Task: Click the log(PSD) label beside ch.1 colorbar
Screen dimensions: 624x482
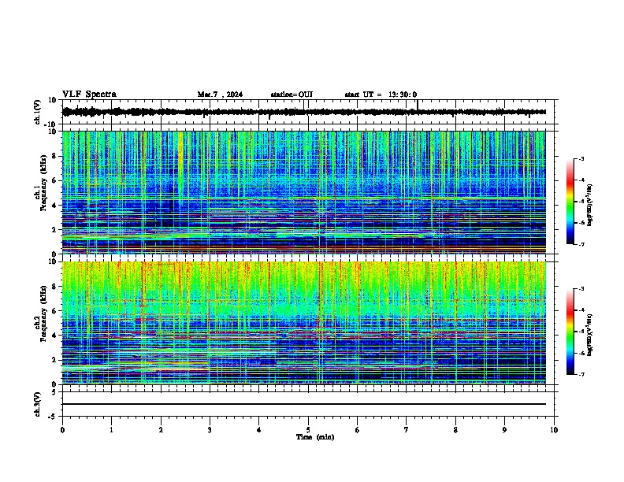Action: [x=589, y=205]
